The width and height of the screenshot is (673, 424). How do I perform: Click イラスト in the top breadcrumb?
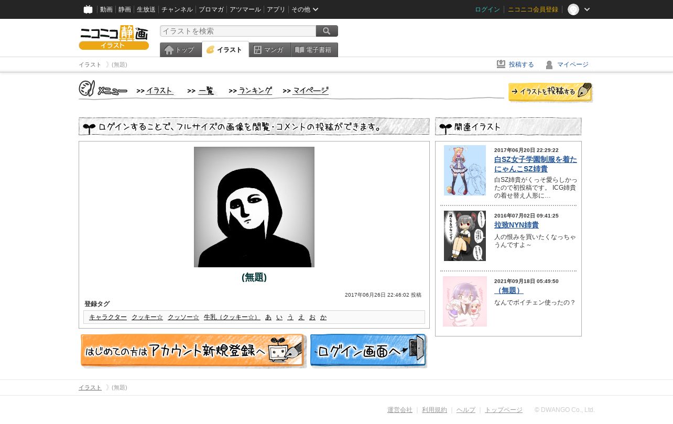click(90, 64)
